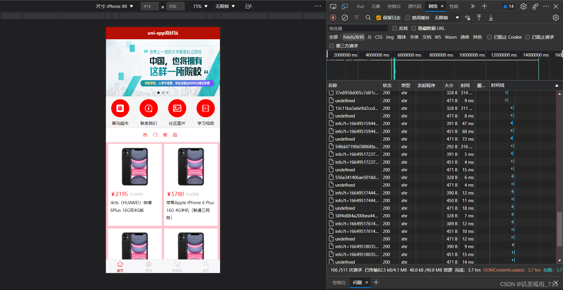Enable the 禁用缓存 checkbox

click(408, 18)
